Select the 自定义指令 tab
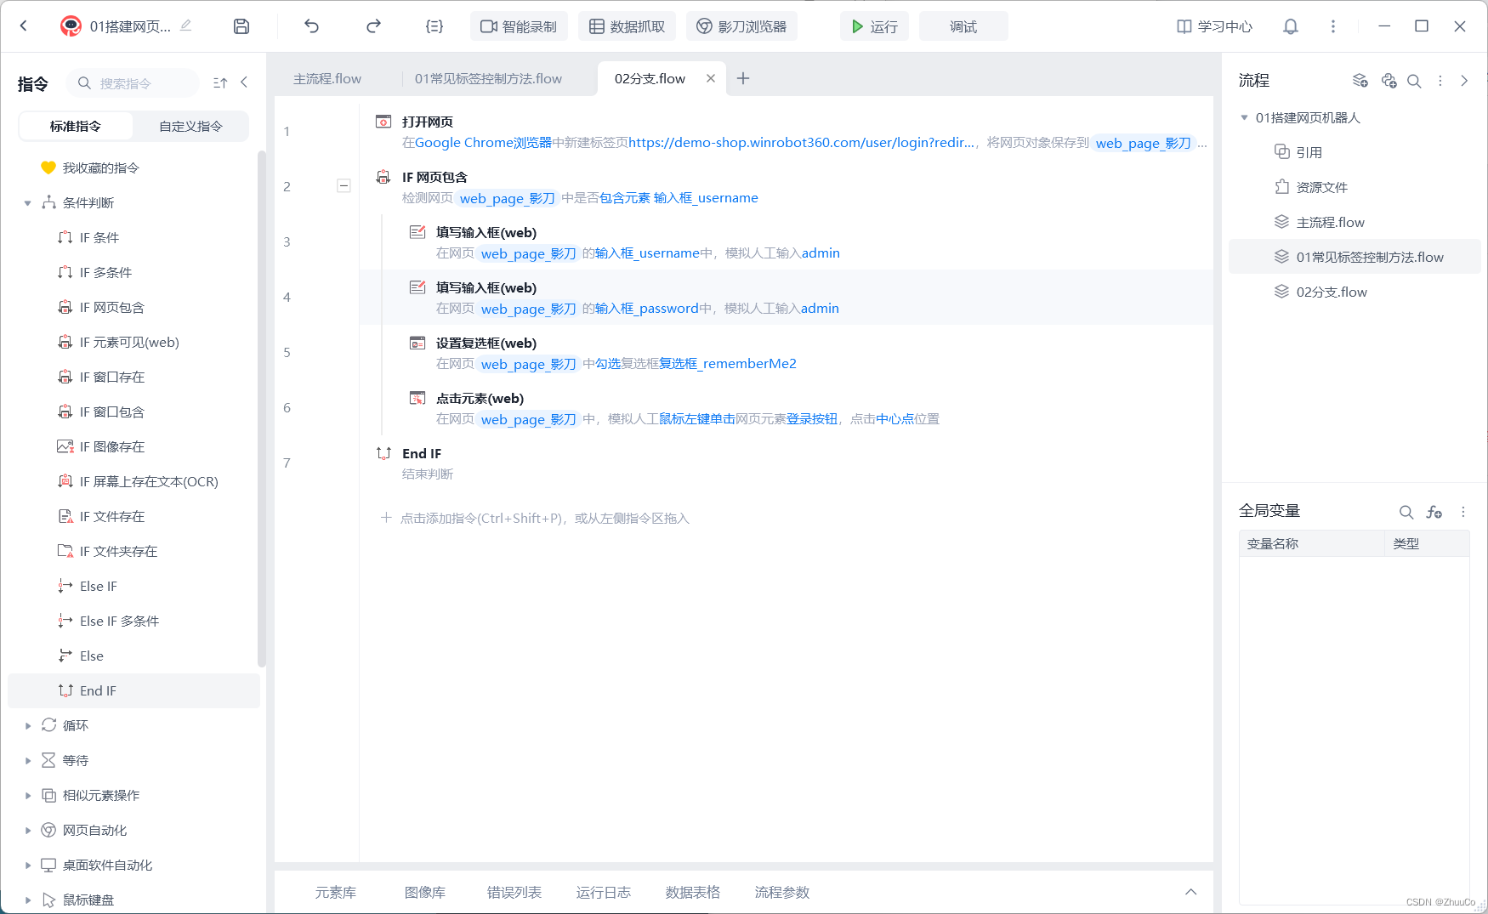 click(x=190, y=126)
